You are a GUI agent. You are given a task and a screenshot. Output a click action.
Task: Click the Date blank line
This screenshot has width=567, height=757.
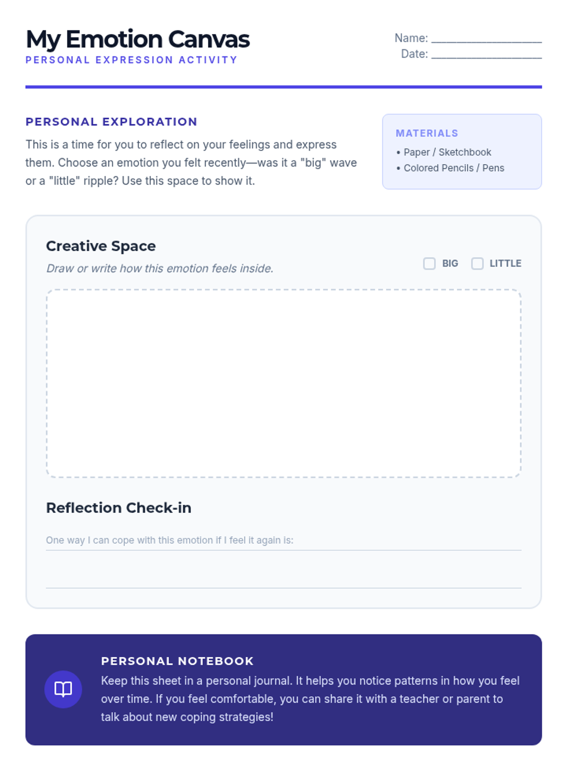pos(486,54)
